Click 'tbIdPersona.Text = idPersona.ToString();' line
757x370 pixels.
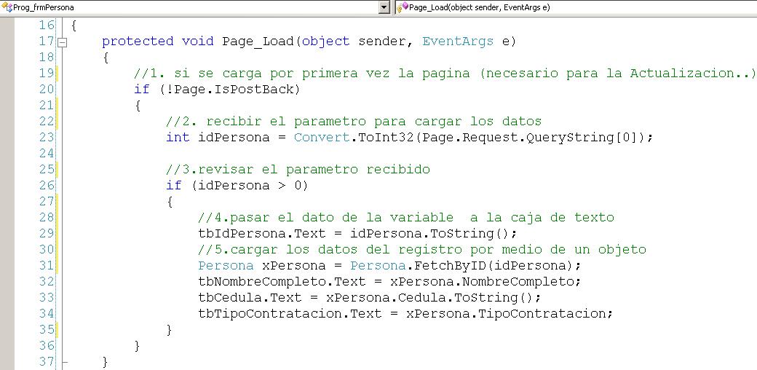pyautogui.click(x=357, y=233)
